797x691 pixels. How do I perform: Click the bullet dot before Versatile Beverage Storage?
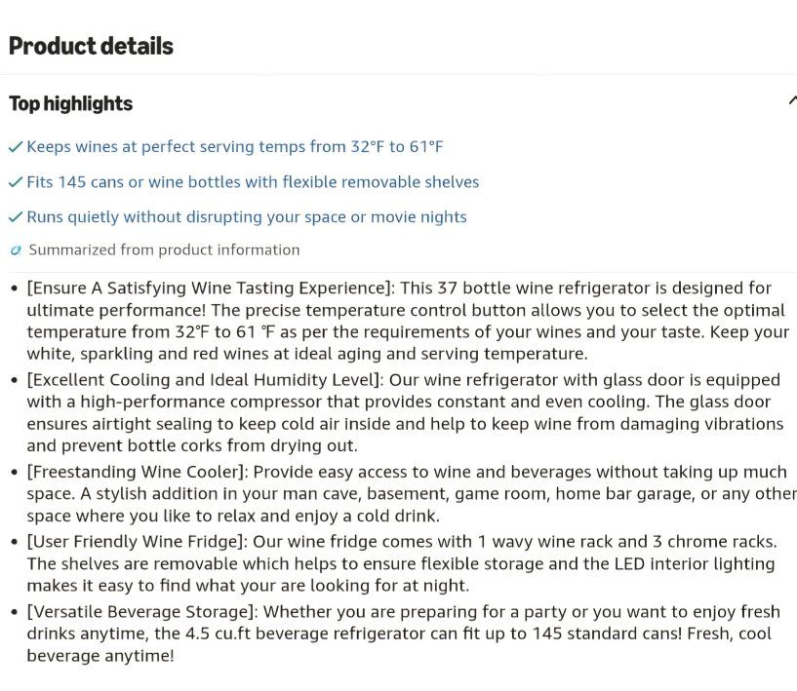15,612
